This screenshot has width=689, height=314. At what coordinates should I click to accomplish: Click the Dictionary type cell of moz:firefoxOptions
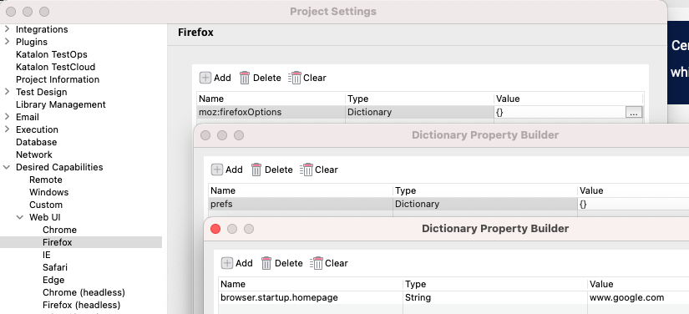coord(419,112)
